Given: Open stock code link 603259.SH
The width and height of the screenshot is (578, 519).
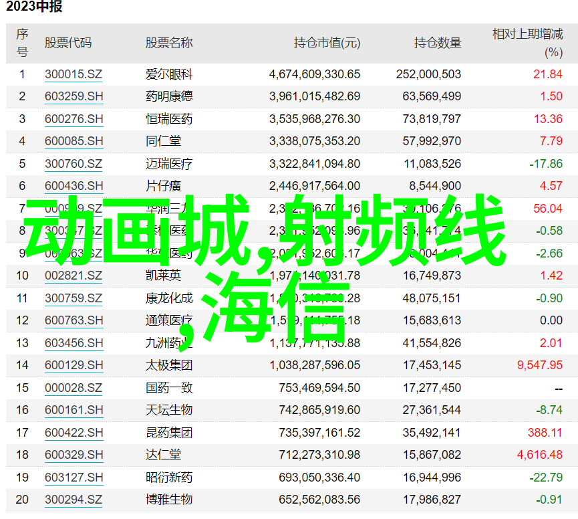Looking at the screenshot, I should pyautogui.click(x=74, y=96).
